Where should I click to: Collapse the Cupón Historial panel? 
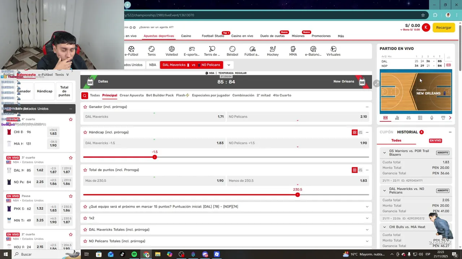tap(450, 132)
